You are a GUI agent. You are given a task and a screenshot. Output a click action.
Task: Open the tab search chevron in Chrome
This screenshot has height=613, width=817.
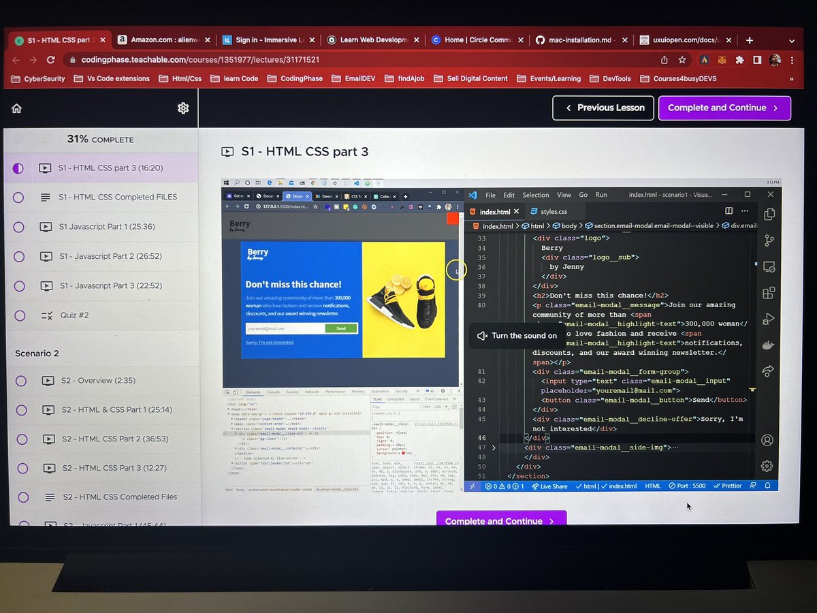coord(792,41)
